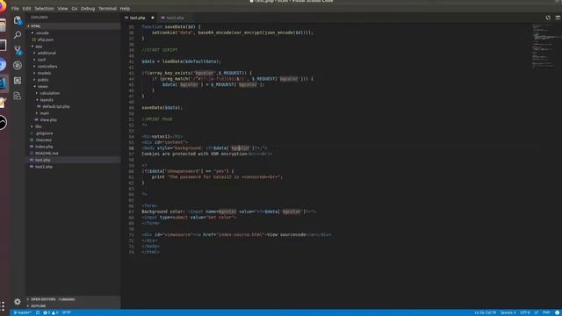The image size is (562, 316).
Task: Open README.md in the explorer
Action: click(47, 154)
